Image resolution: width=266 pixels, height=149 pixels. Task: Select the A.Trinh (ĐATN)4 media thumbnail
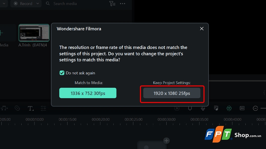coord(34,33)
